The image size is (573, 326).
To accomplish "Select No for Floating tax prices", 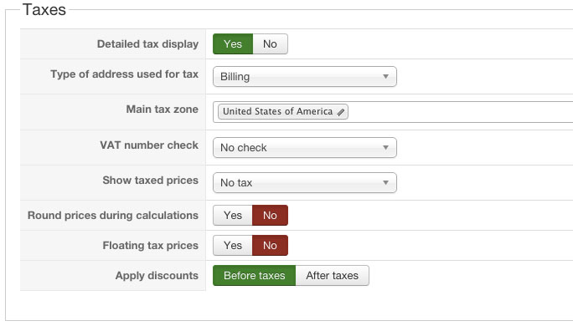I will [x=270, y=246].
